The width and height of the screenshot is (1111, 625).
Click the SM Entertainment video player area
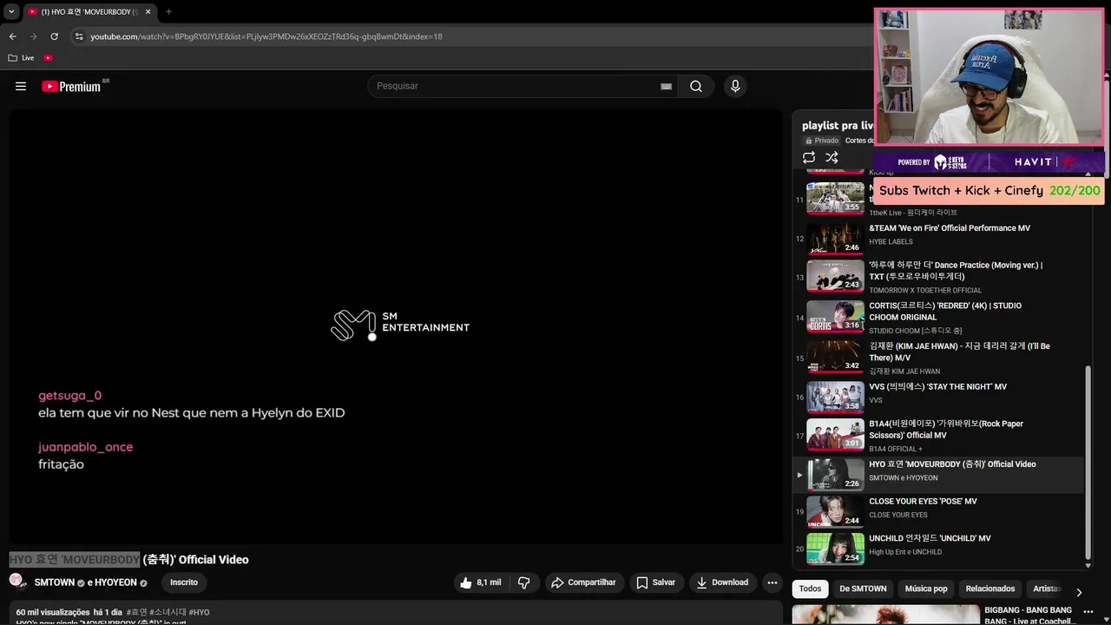[x=396, y=326]
